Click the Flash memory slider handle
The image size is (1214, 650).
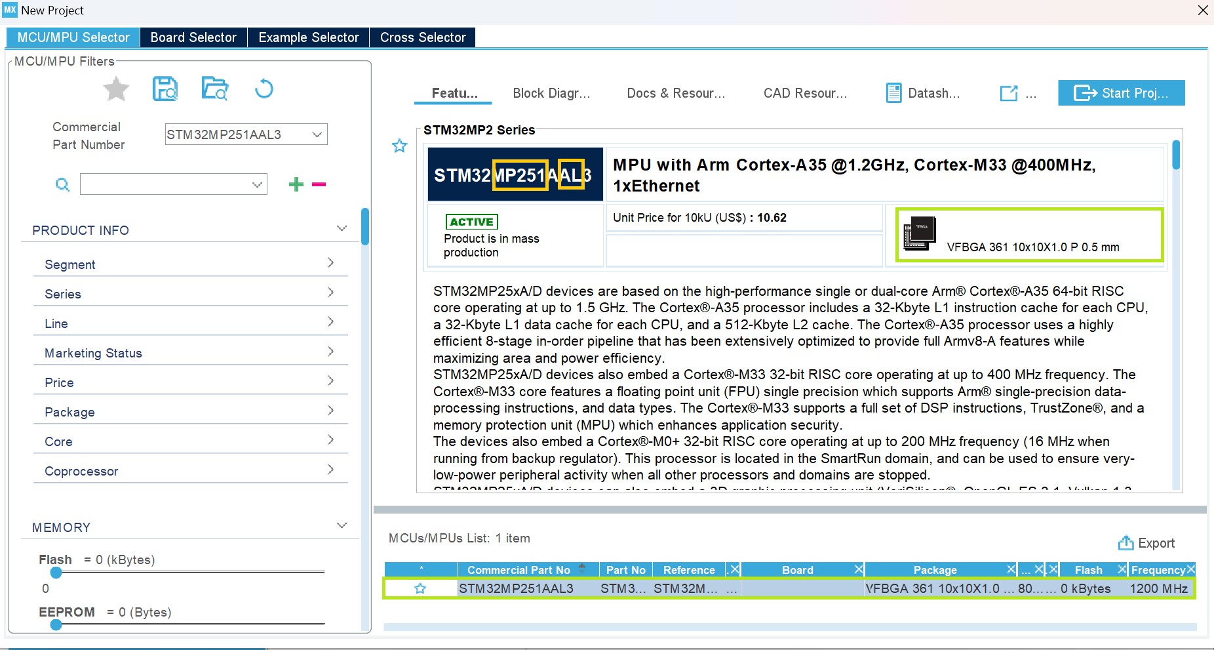point(56,573)
